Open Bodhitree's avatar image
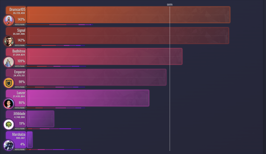266x154 pixels. 8,62
